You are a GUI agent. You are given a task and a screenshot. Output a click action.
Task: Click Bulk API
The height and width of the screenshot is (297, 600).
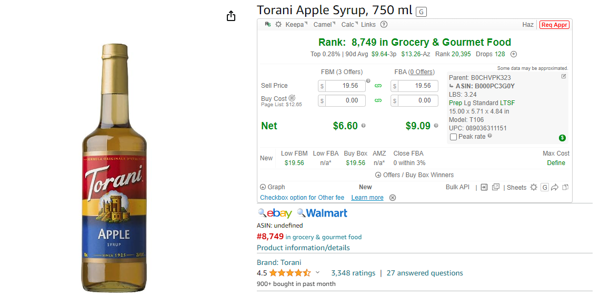pos(458,187)
